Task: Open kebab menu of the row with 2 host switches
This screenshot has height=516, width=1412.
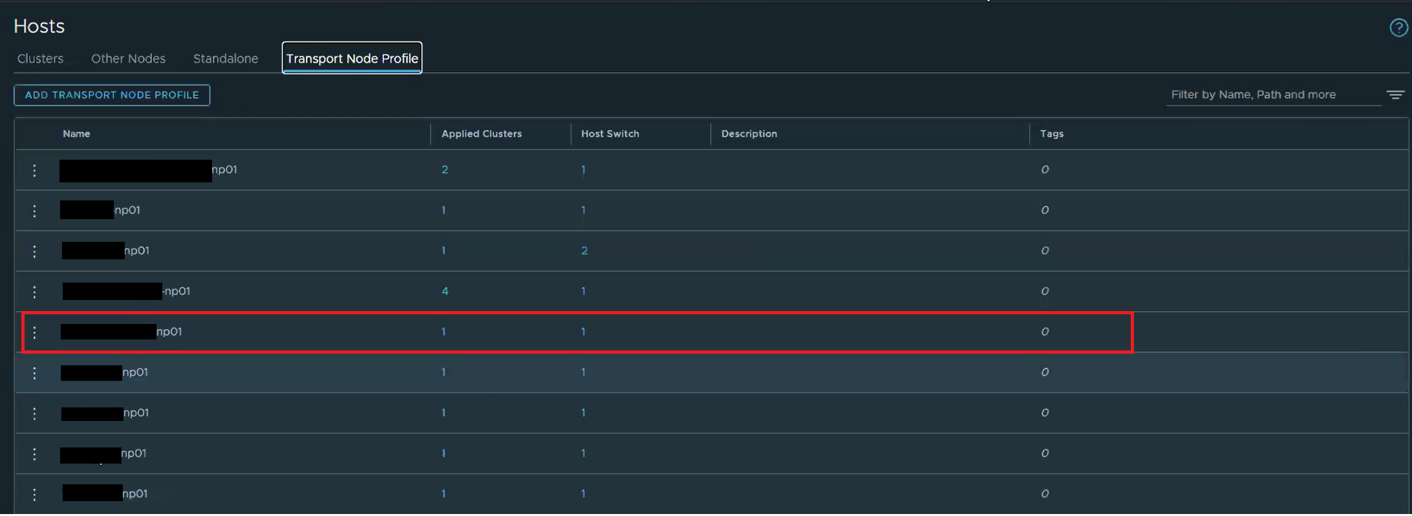Action: tap(35, 251)
